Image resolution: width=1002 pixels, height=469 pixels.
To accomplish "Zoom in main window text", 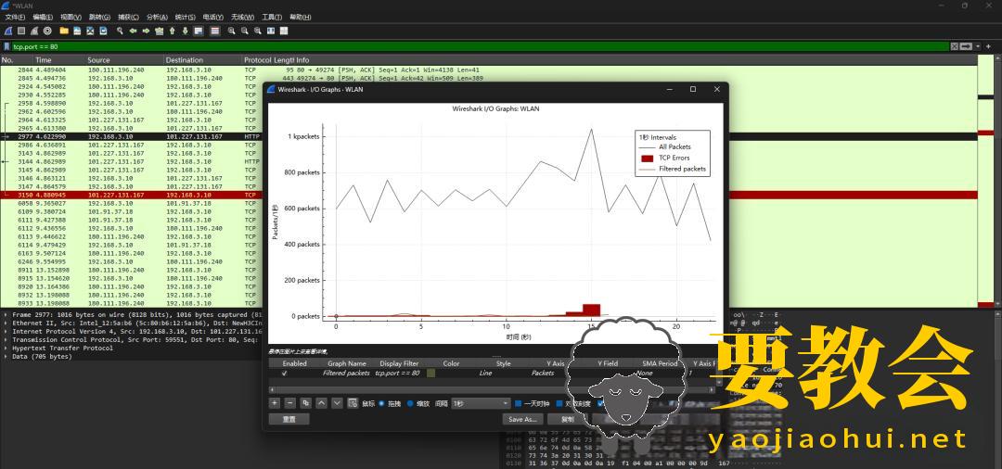I will [x=231, y=31].
